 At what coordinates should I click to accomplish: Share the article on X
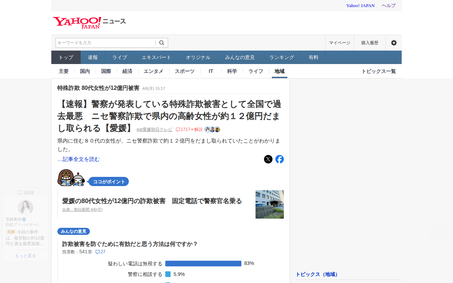pyautogui.click(x=268, y=159)
